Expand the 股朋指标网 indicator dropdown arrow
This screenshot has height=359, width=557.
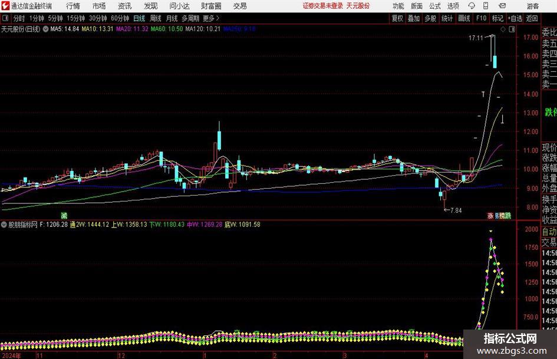pyautogui.click(x=4, y=225)
